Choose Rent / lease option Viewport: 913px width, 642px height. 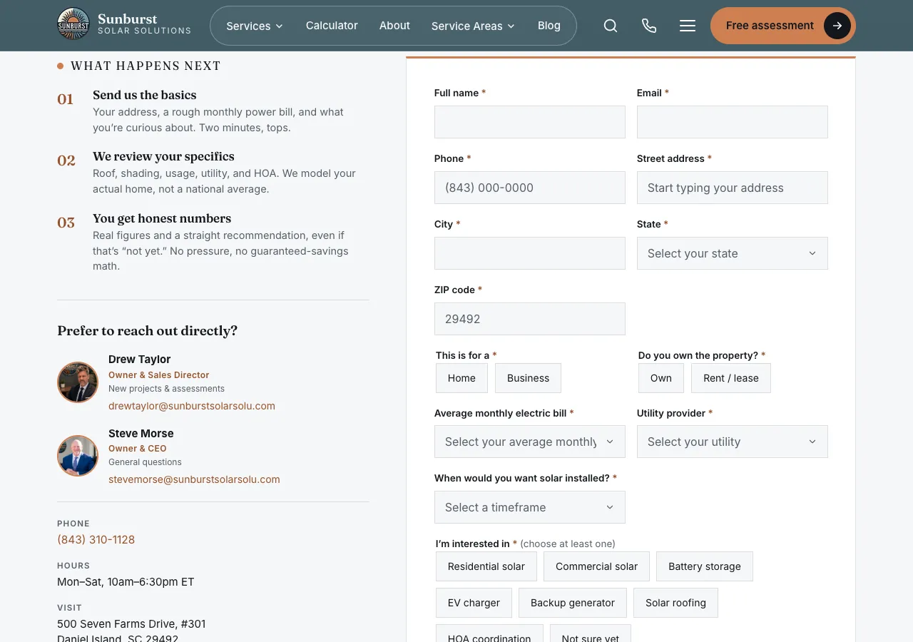[x=731, y=378]
